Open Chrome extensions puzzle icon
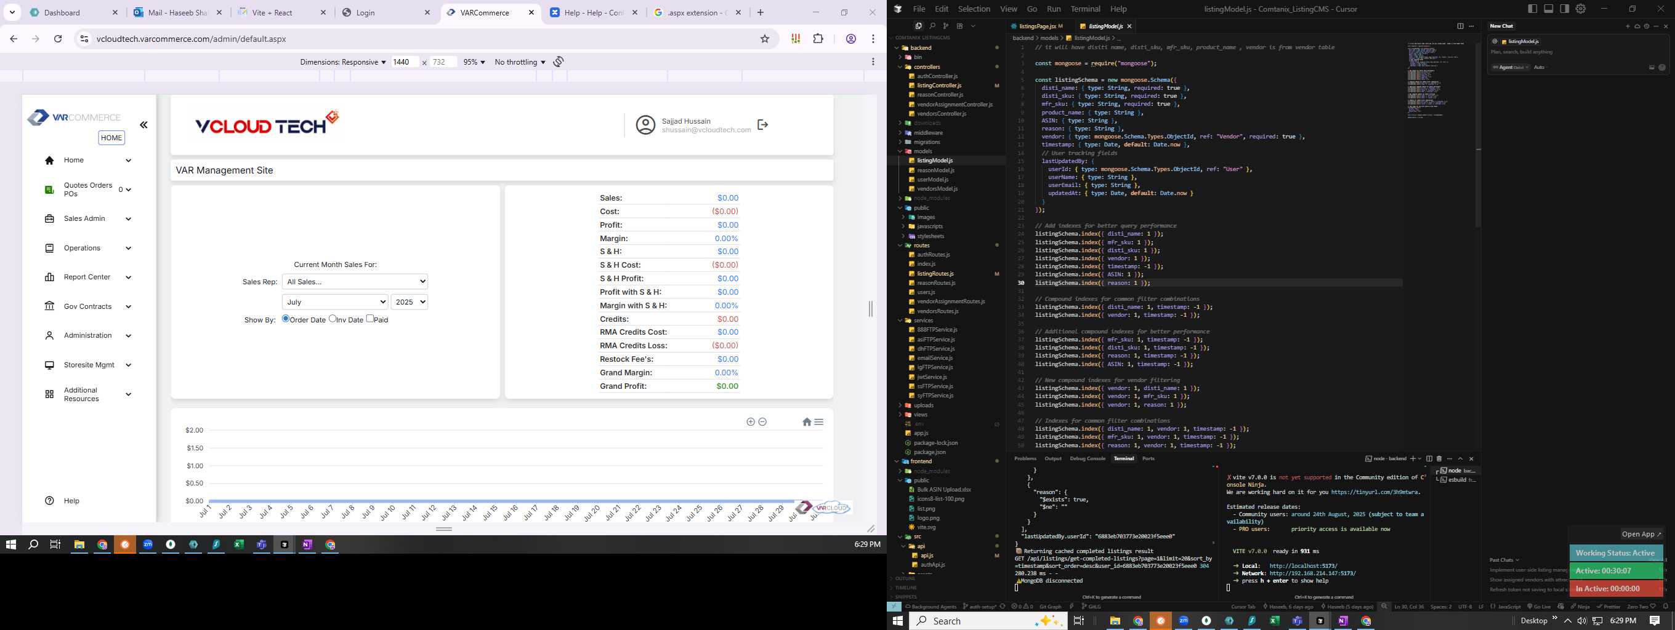Screen dimensions: 1675x630 click(818, 39)
